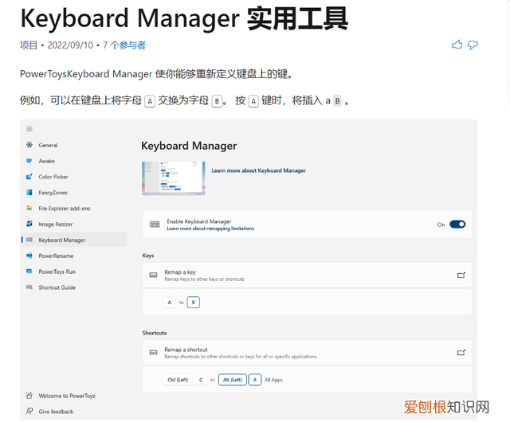Toggle the hamburger menu in PowerToys sidebar

(29, 129)
